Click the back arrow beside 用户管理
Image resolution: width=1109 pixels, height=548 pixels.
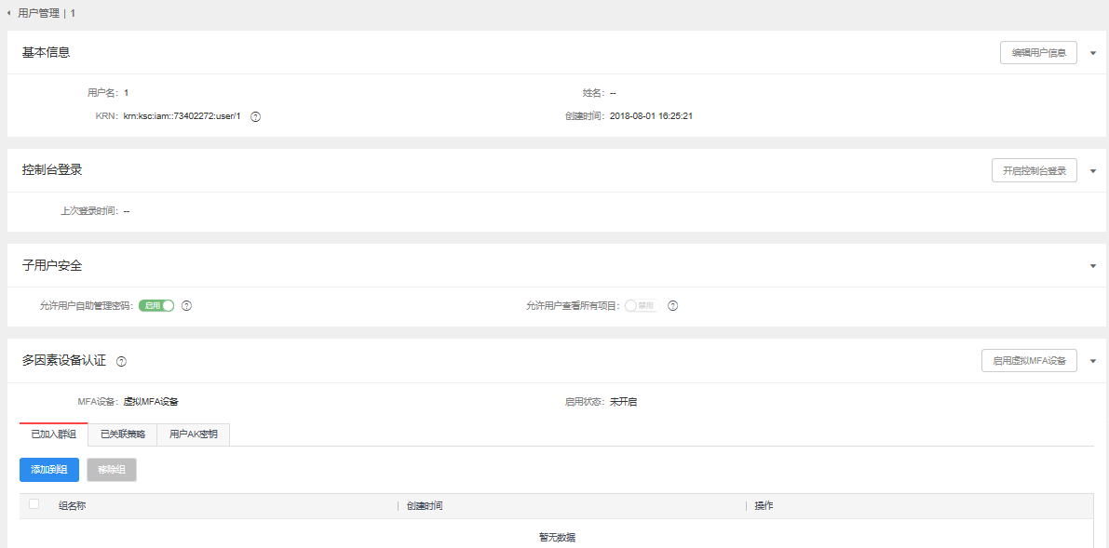pyautogui.click(x=9, y=13)
